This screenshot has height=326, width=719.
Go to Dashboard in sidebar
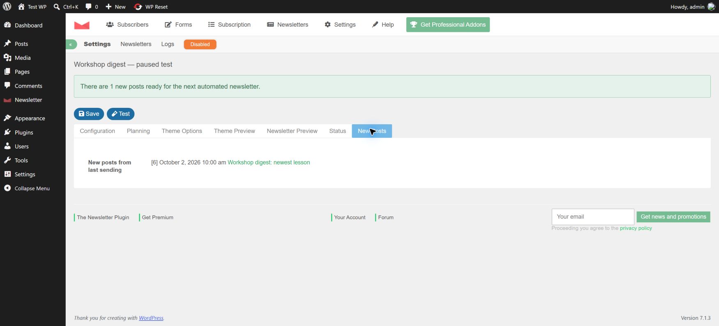coord(33,25)
